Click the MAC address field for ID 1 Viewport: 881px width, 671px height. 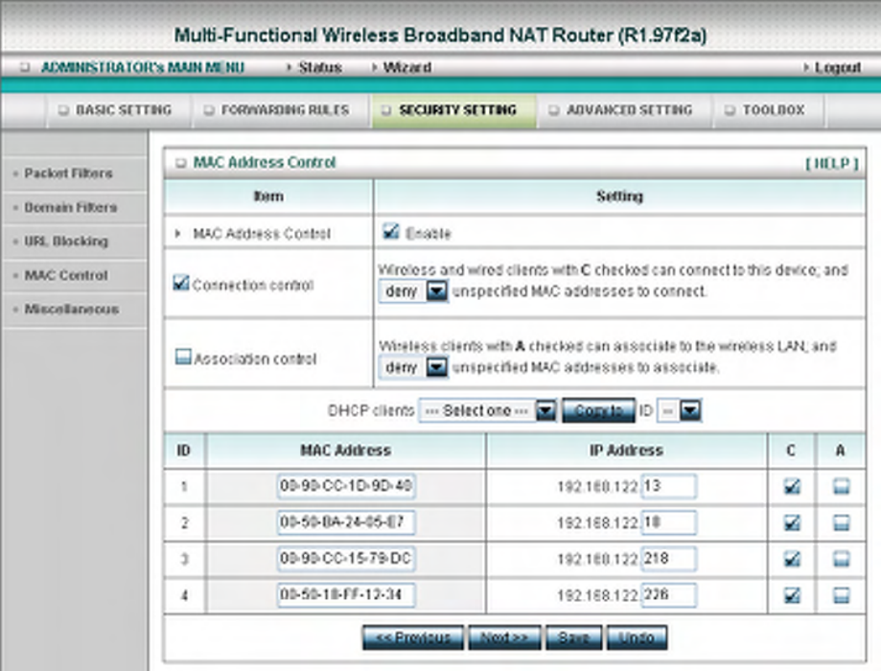pyautogui.click(x=346, y=486)
